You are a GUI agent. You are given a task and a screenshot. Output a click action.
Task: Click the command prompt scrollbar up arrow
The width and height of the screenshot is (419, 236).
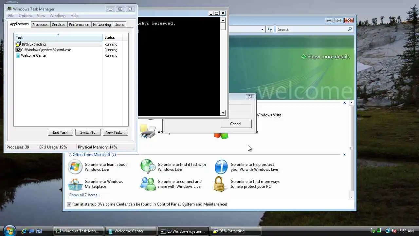point(223,20)
